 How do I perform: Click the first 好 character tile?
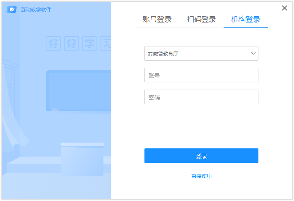point(53,44)
